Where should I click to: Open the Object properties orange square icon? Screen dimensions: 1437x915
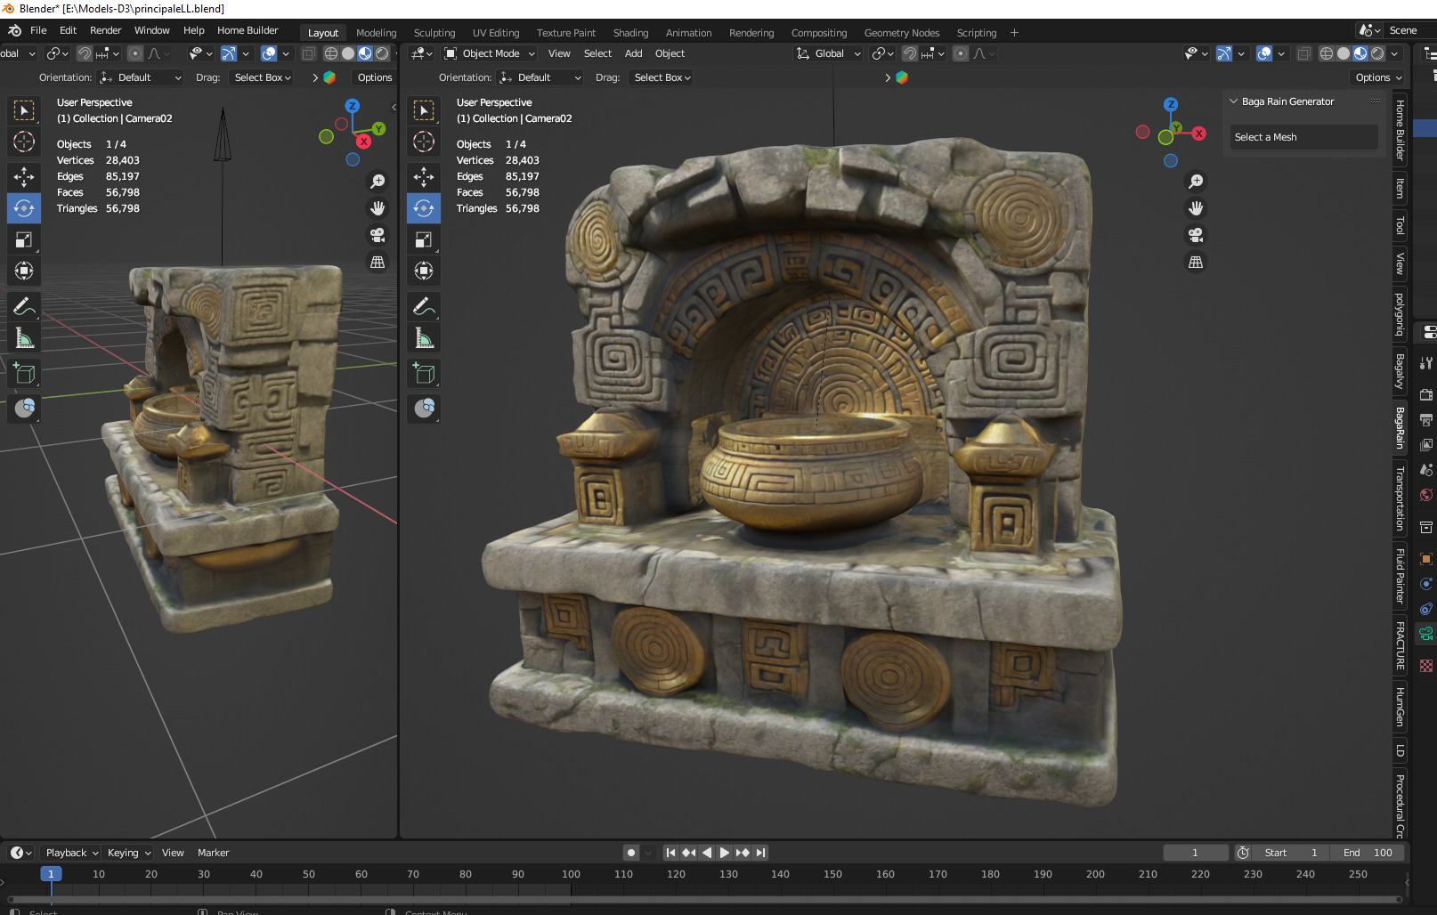tap(1426, 559)
